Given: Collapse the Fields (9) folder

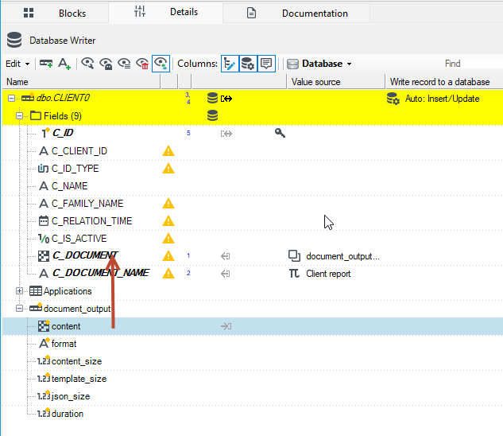Looking at the screenshot, I should [x=20, y=115].
